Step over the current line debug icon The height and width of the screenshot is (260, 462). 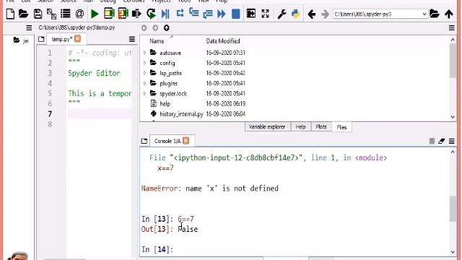[180, 14]
